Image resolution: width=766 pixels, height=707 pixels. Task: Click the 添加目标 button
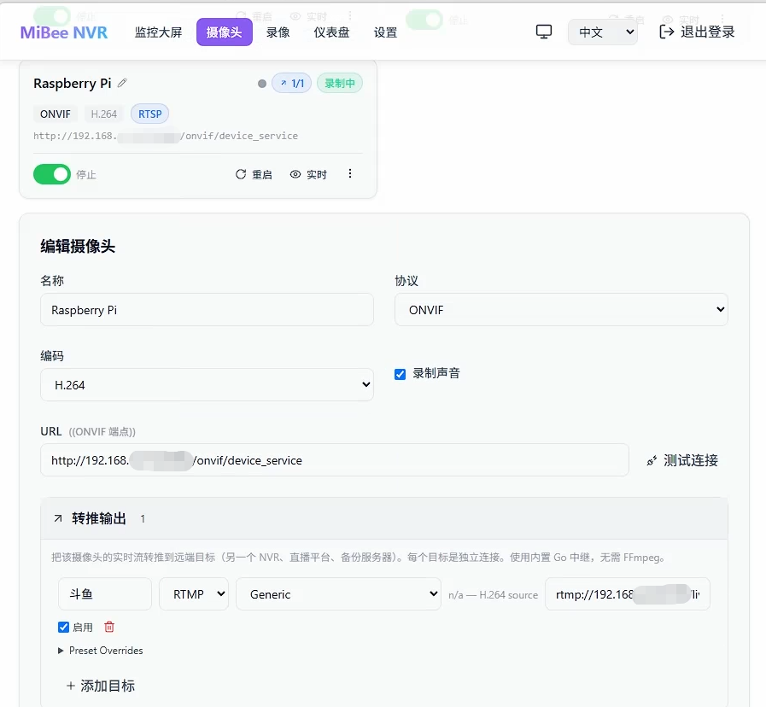(101, 686)
